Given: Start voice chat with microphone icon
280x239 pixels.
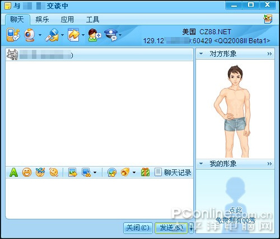Looking at the screenshot, I should click(52, 35).
